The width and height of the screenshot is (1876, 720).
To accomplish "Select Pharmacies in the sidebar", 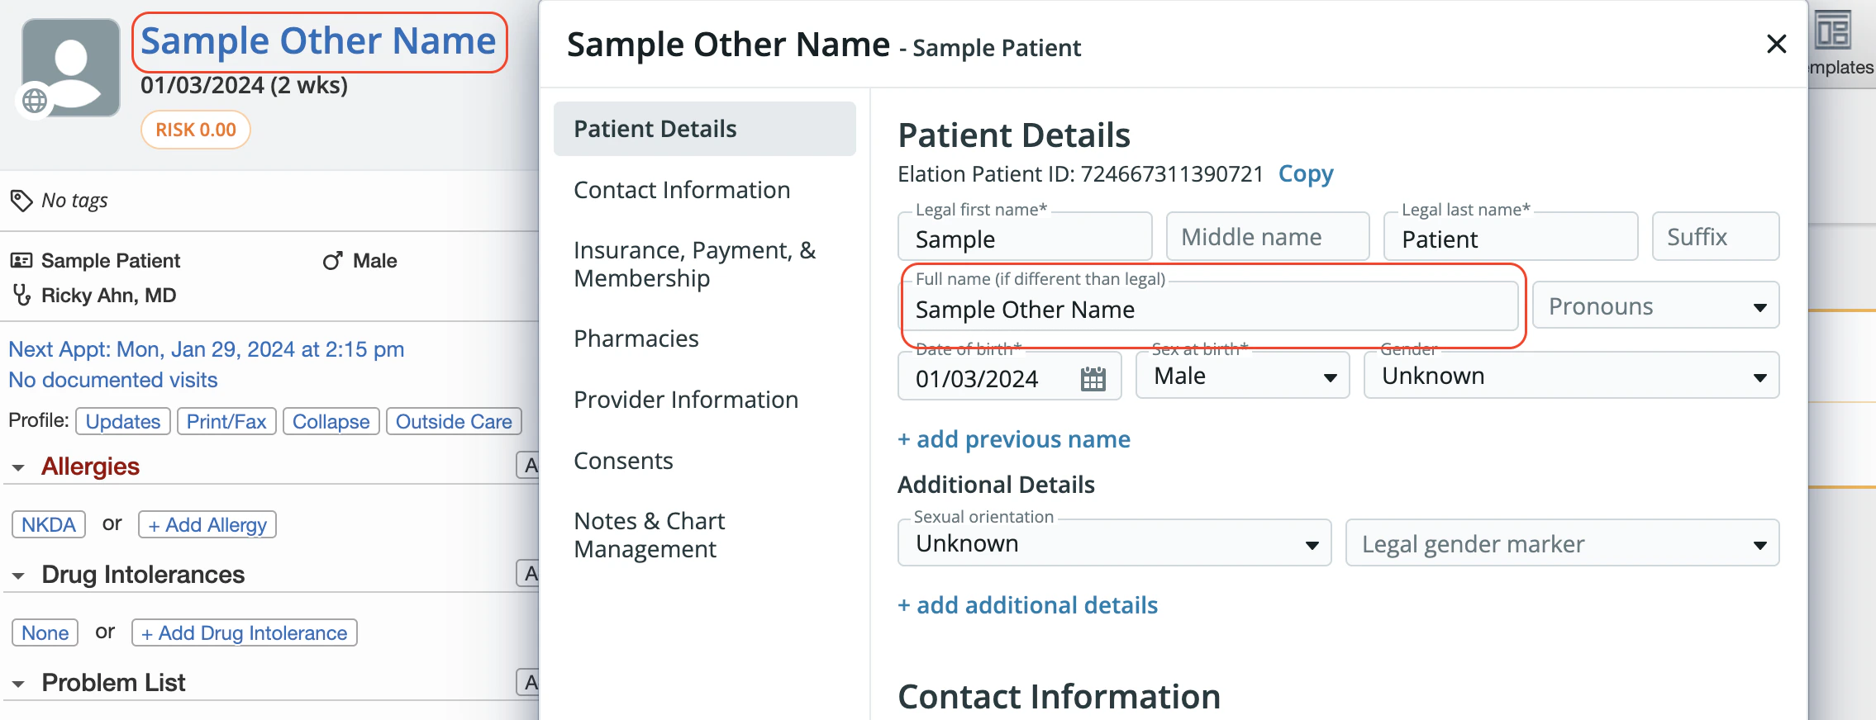I will click(636, 339).
